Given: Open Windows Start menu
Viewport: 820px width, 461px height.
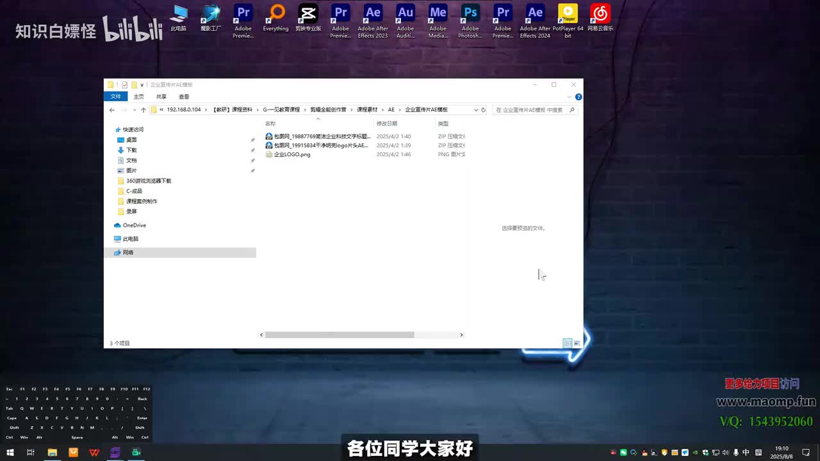Looking at the screenshot, I should coord(10,452).
